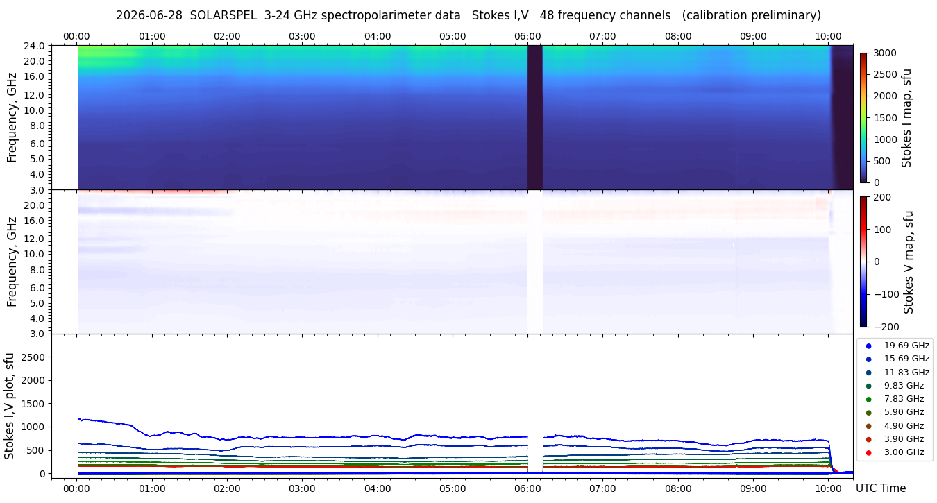Click the 10:00 tick label on top time axis
This screenshot has width=937, height=503.
click(x=828, y=36)
